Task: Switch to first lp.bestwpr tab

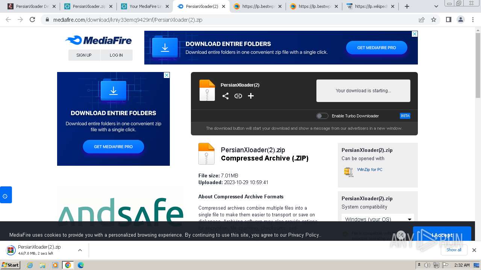Action: tap(258, 6)
